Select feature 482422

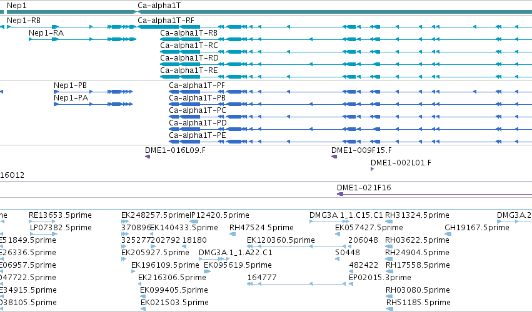point(363,266)
